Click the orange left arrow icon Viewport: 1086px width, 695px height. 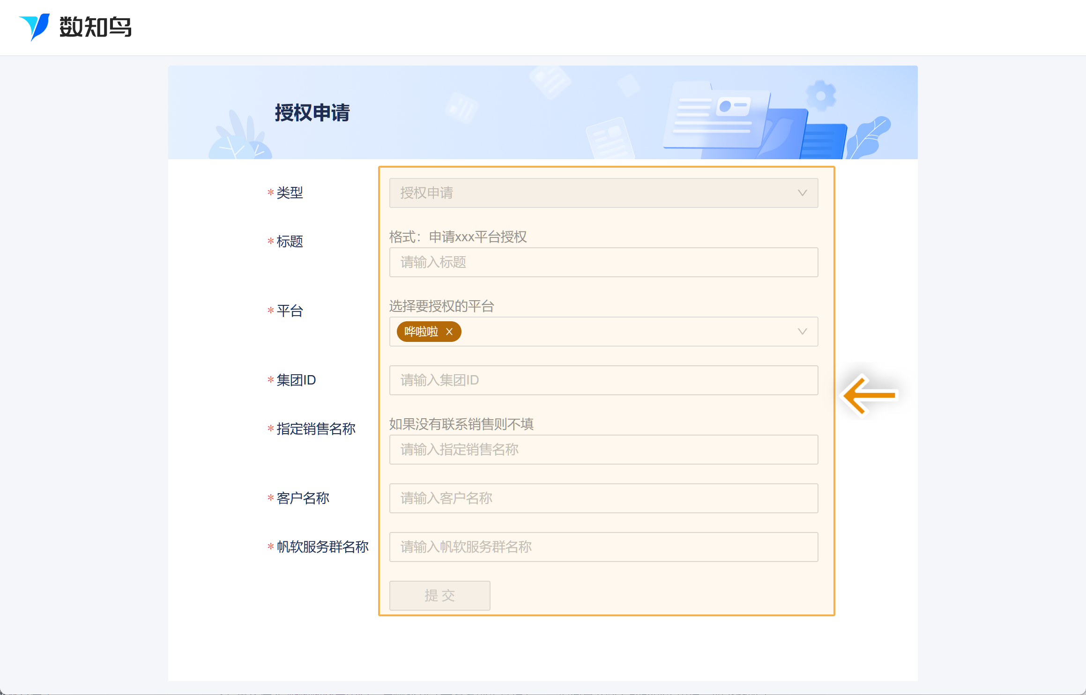tap(869, 395)
